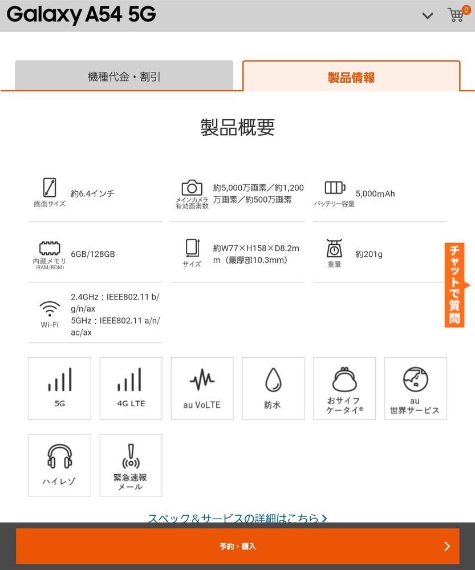
Task: Click the 5,000mAh battery value
Action: click(375, 194)
